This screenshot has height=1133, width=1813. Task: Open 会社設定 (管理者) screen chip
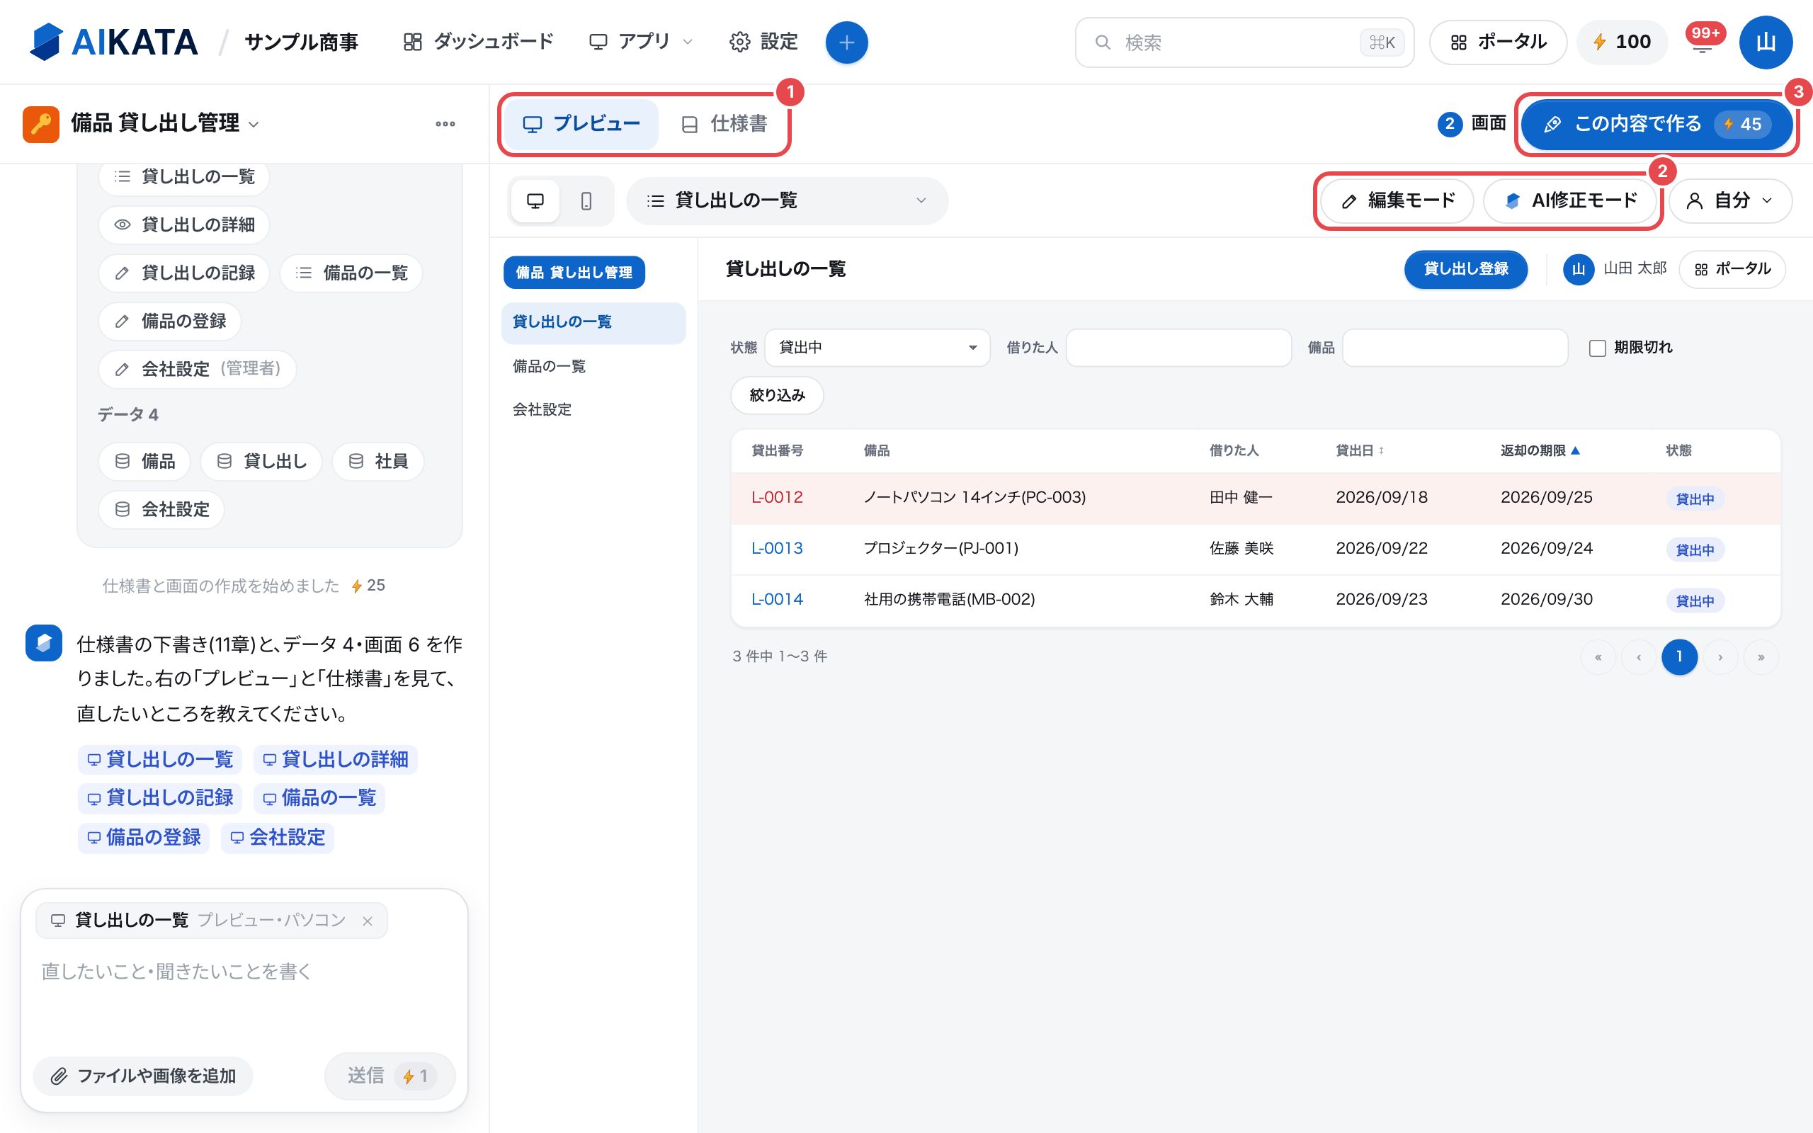[198, 369]
